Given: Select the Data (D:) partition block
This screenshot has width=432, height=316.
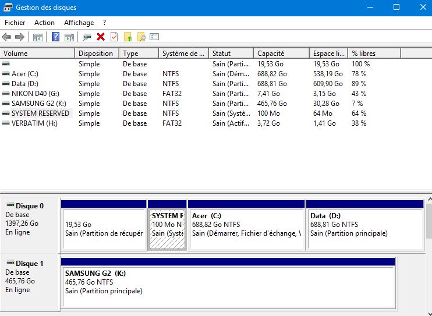Looking at the screenshot, I should click(x=364, y=229).
